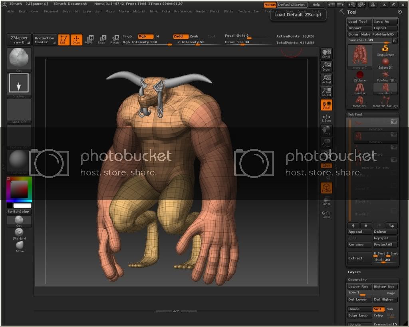Screen dimensions: 409x327
Task: Toggle the Smt button next to Divide
Action: (379, 309)
